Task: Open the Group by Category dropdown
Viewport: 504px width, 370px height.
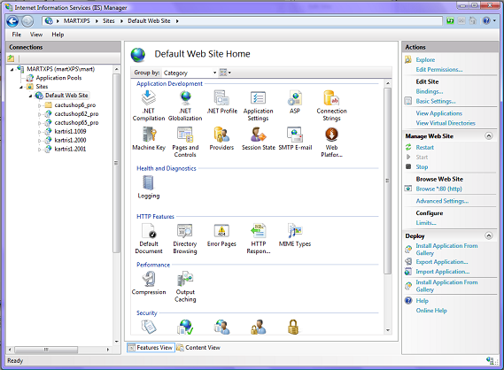Action: coord(190,73)
